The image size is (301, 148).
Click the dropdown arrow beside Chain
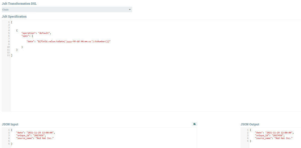point(130,10)
